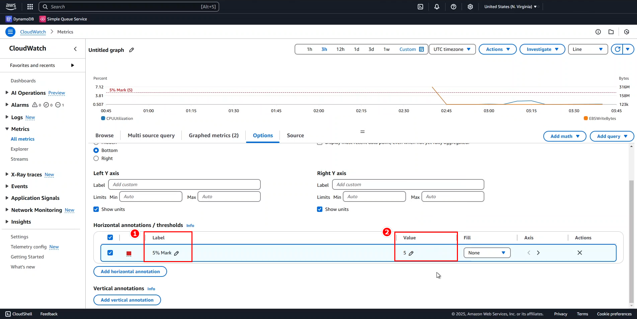Open the Line graph type dropdown
637x319 pixels.
[588, 49]
